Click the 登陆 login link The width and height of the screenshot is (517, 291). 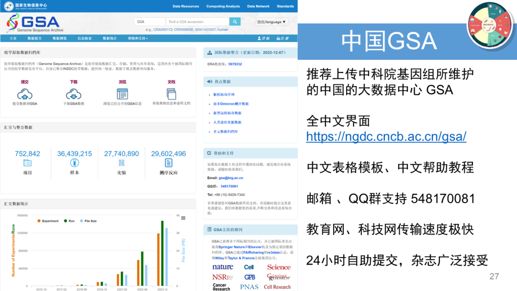tap(263, 39)
